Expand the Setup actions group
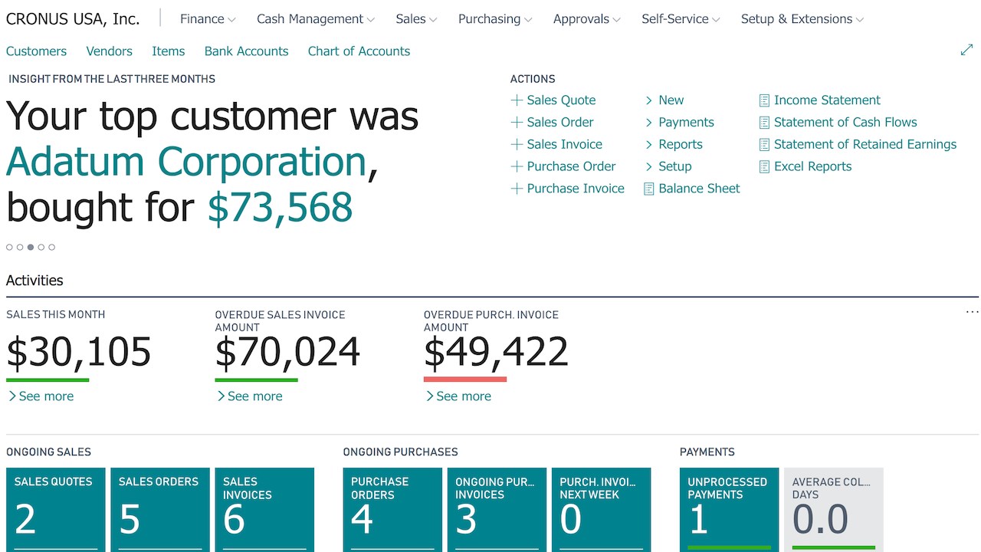 (x=668, y=166)
